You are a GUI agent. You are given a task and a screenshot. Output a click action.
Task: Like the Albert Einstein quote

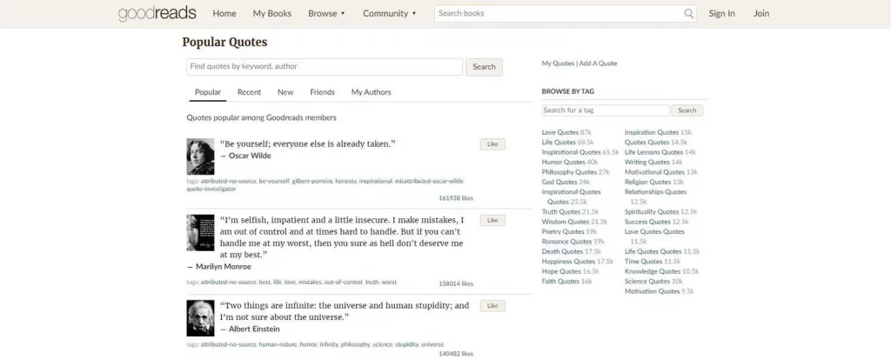pos(492,306)
